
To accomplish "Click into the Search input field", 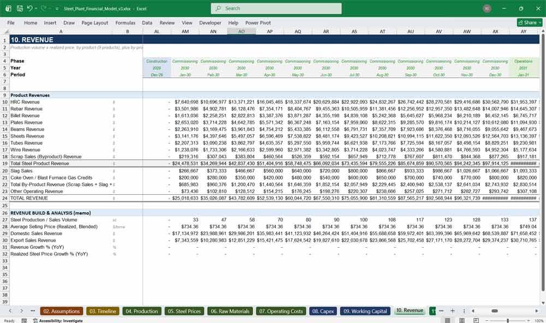I will [x=276, y=8].
